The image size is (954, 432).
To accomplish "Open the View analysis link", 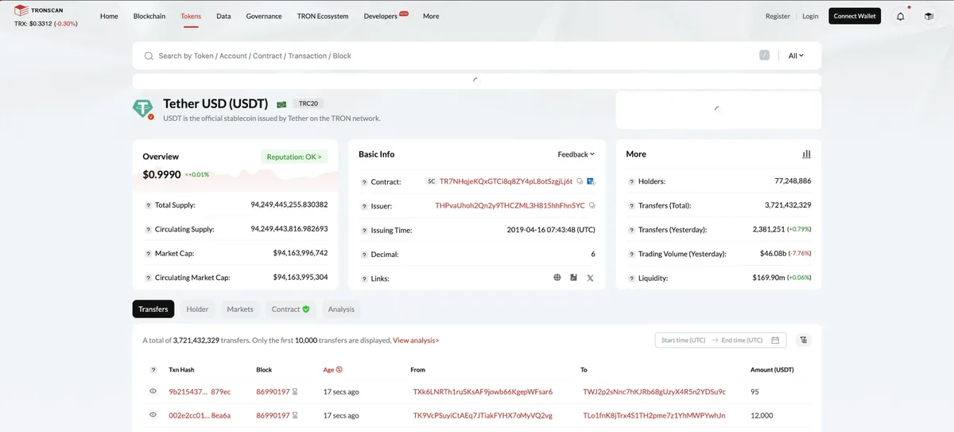I will tap(416, 341).
